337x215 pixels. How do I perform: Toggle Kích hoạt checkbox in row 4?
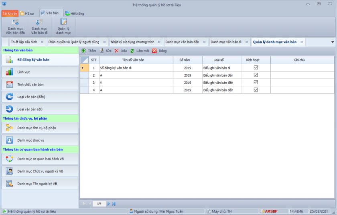click(256, 90)
